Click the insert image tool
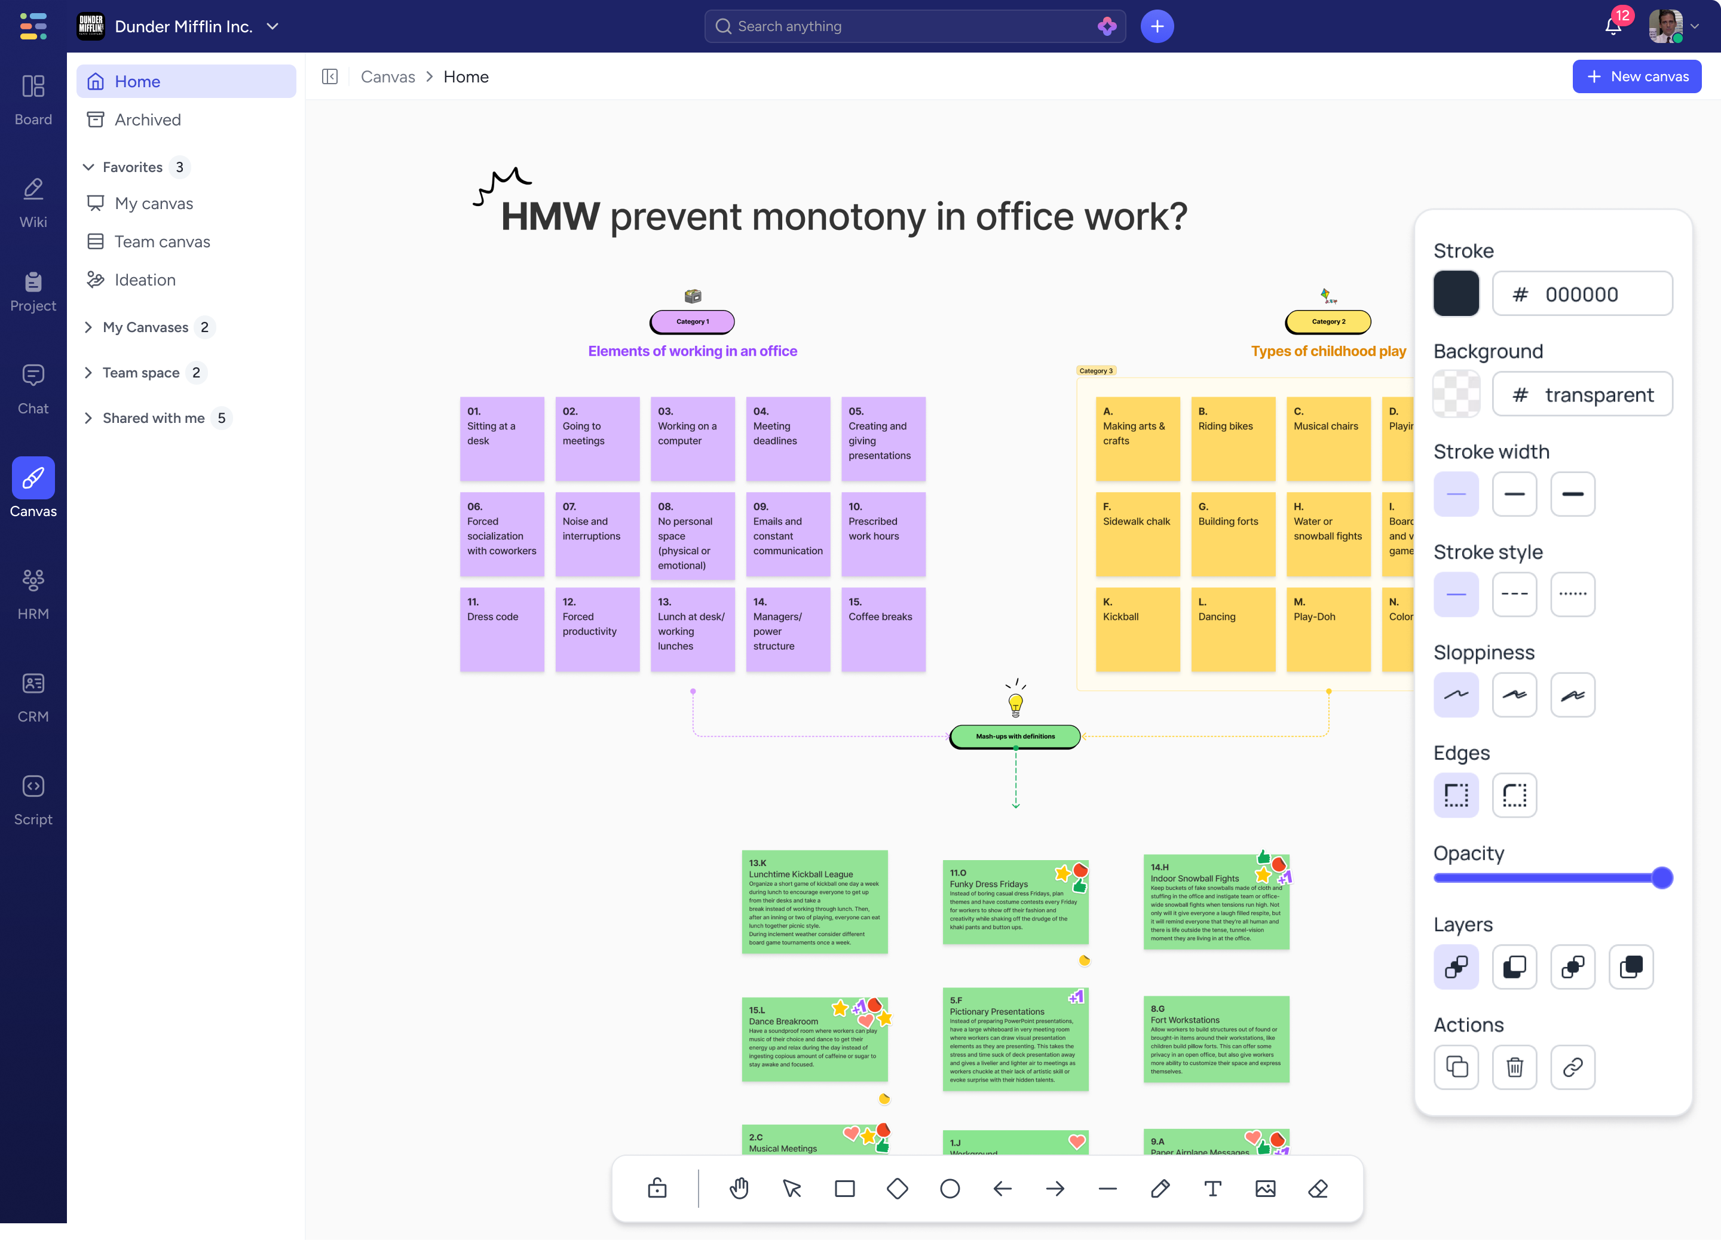 click(1265, 1189)
